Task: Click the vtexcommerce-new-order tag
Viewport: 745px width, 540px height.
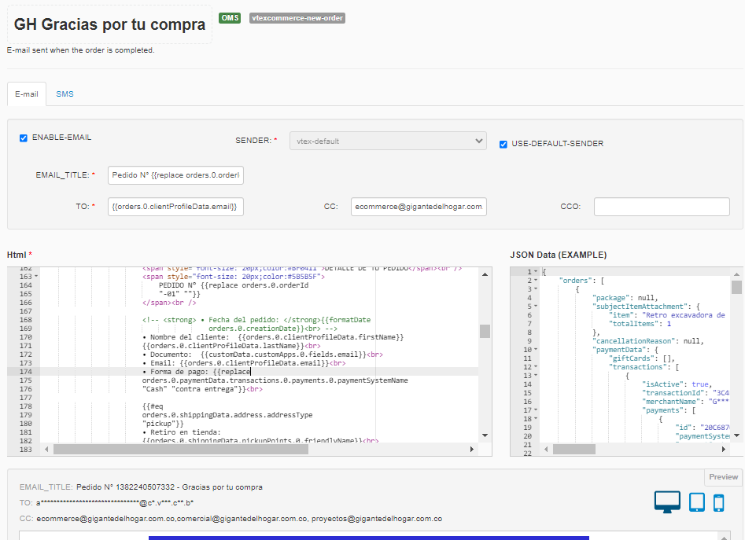Action: coord(297,18)
